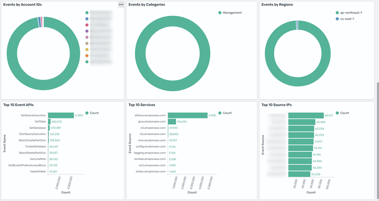Click the GetTable axis label
The image size is (379, 201).
point(40,122)
